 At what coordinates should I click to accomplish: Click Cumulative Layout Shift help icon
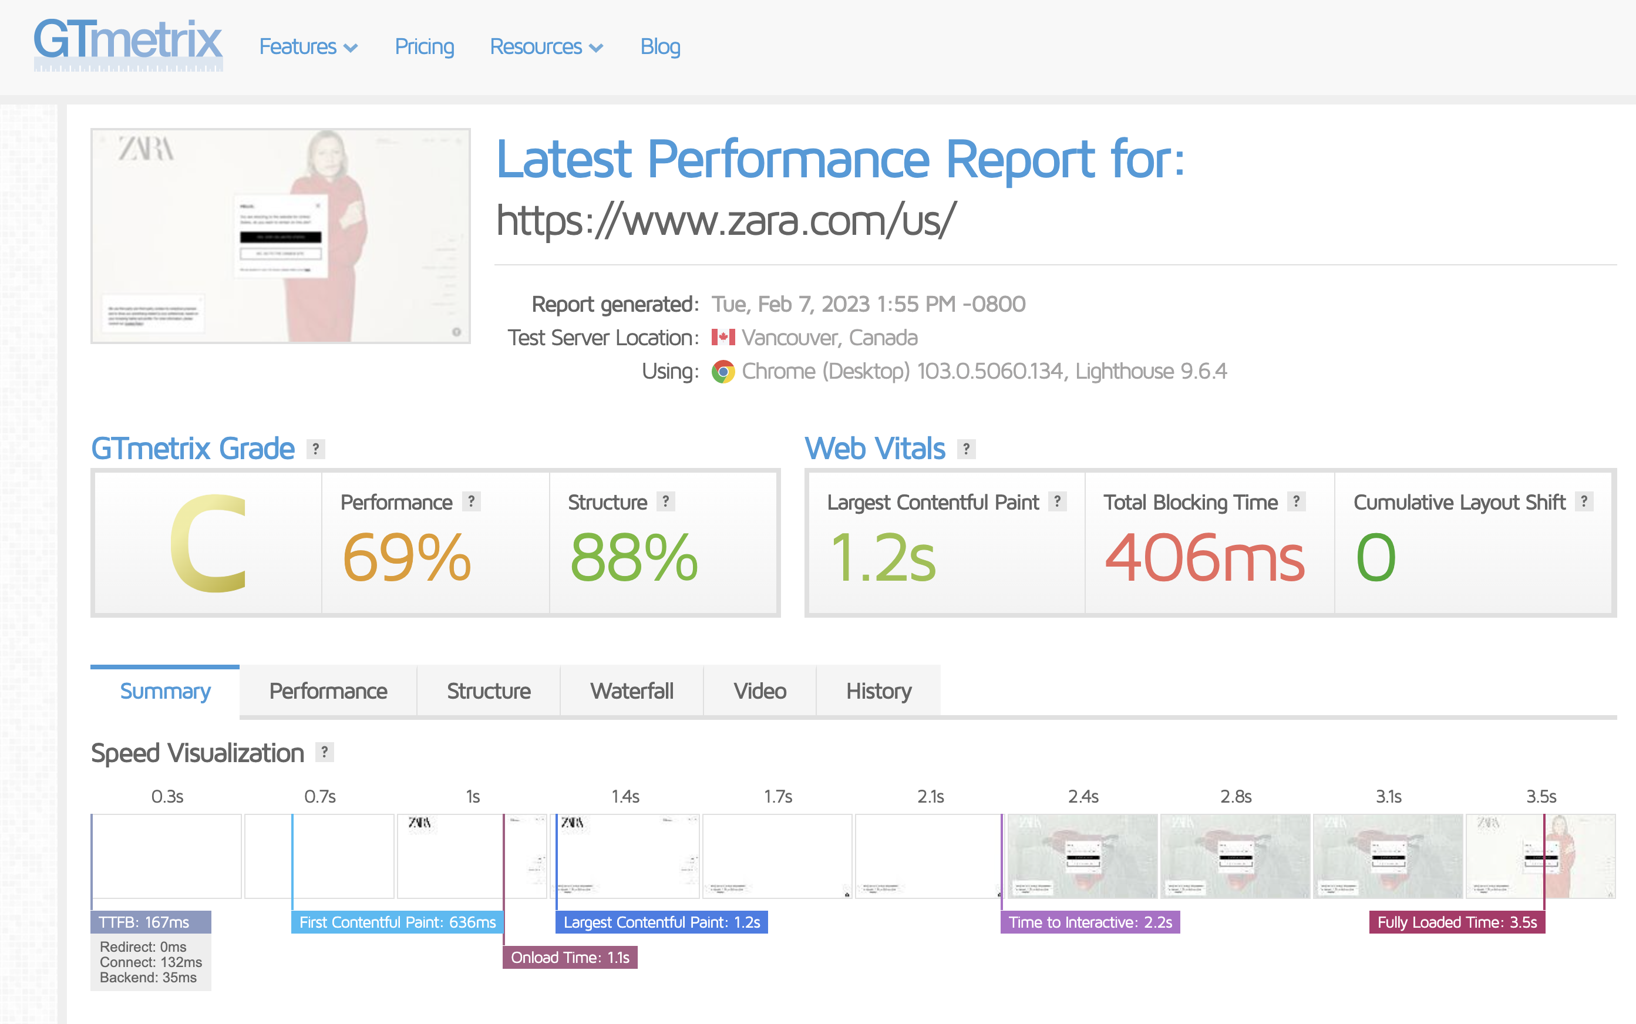tap(1584, 502)
